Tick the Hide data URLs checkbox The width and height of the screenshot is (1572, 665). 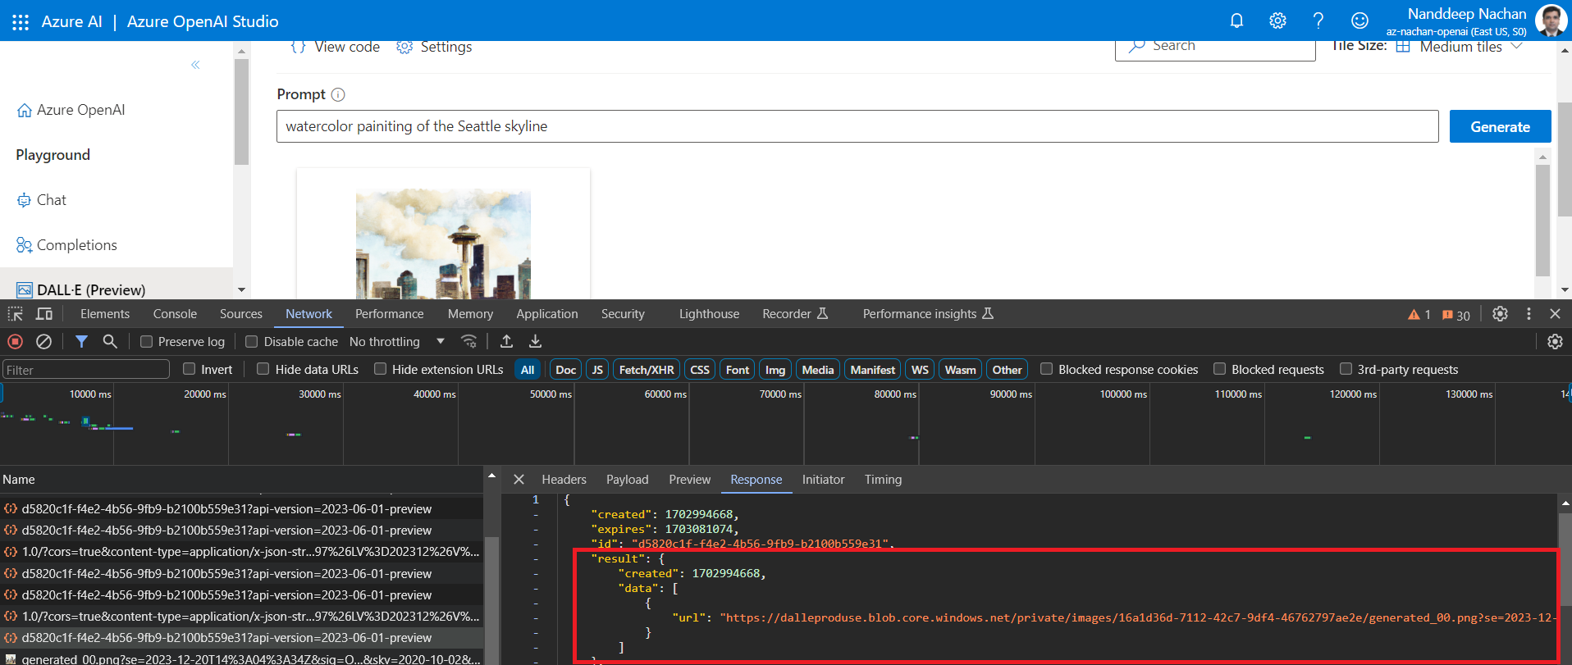coord(263,369)
